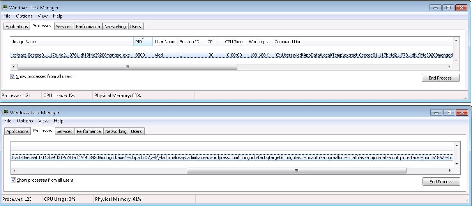Screen dimensions: 472x207
Task: Click Physical Memory: 60% status text
Action: coord(117,96)
